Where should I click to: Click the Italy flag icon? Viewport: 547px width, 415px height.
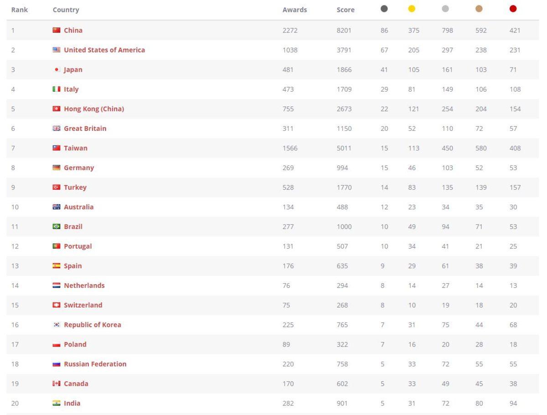[57, 89]
